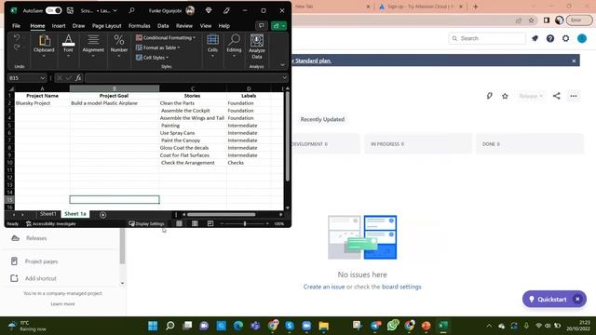The image size is (596, 335).
Task: Click the pen ink icon in title bar
Action: click(x=226, y=10)
